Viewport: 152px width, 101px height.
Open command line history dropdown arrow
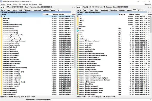click(151, 99)
